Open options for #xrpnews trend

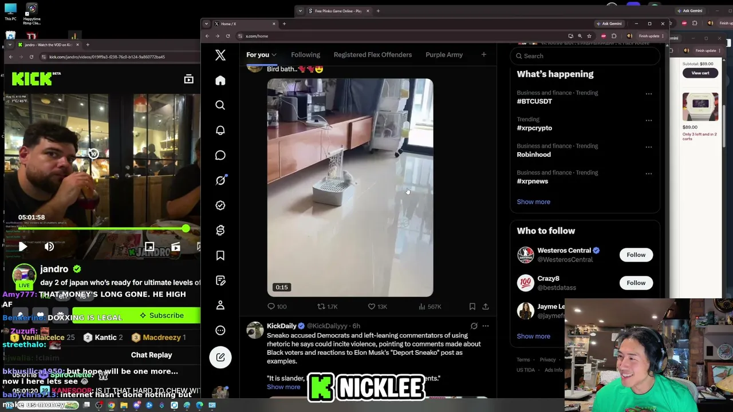(x=649, y=173)
